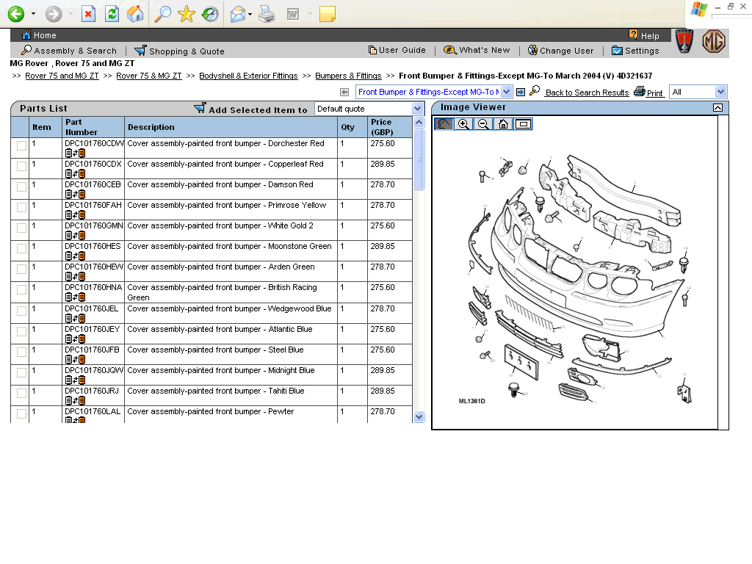This screenshot has width=752, height=564.
Task: Click the fit to window icon
Action: pos(523,124)
